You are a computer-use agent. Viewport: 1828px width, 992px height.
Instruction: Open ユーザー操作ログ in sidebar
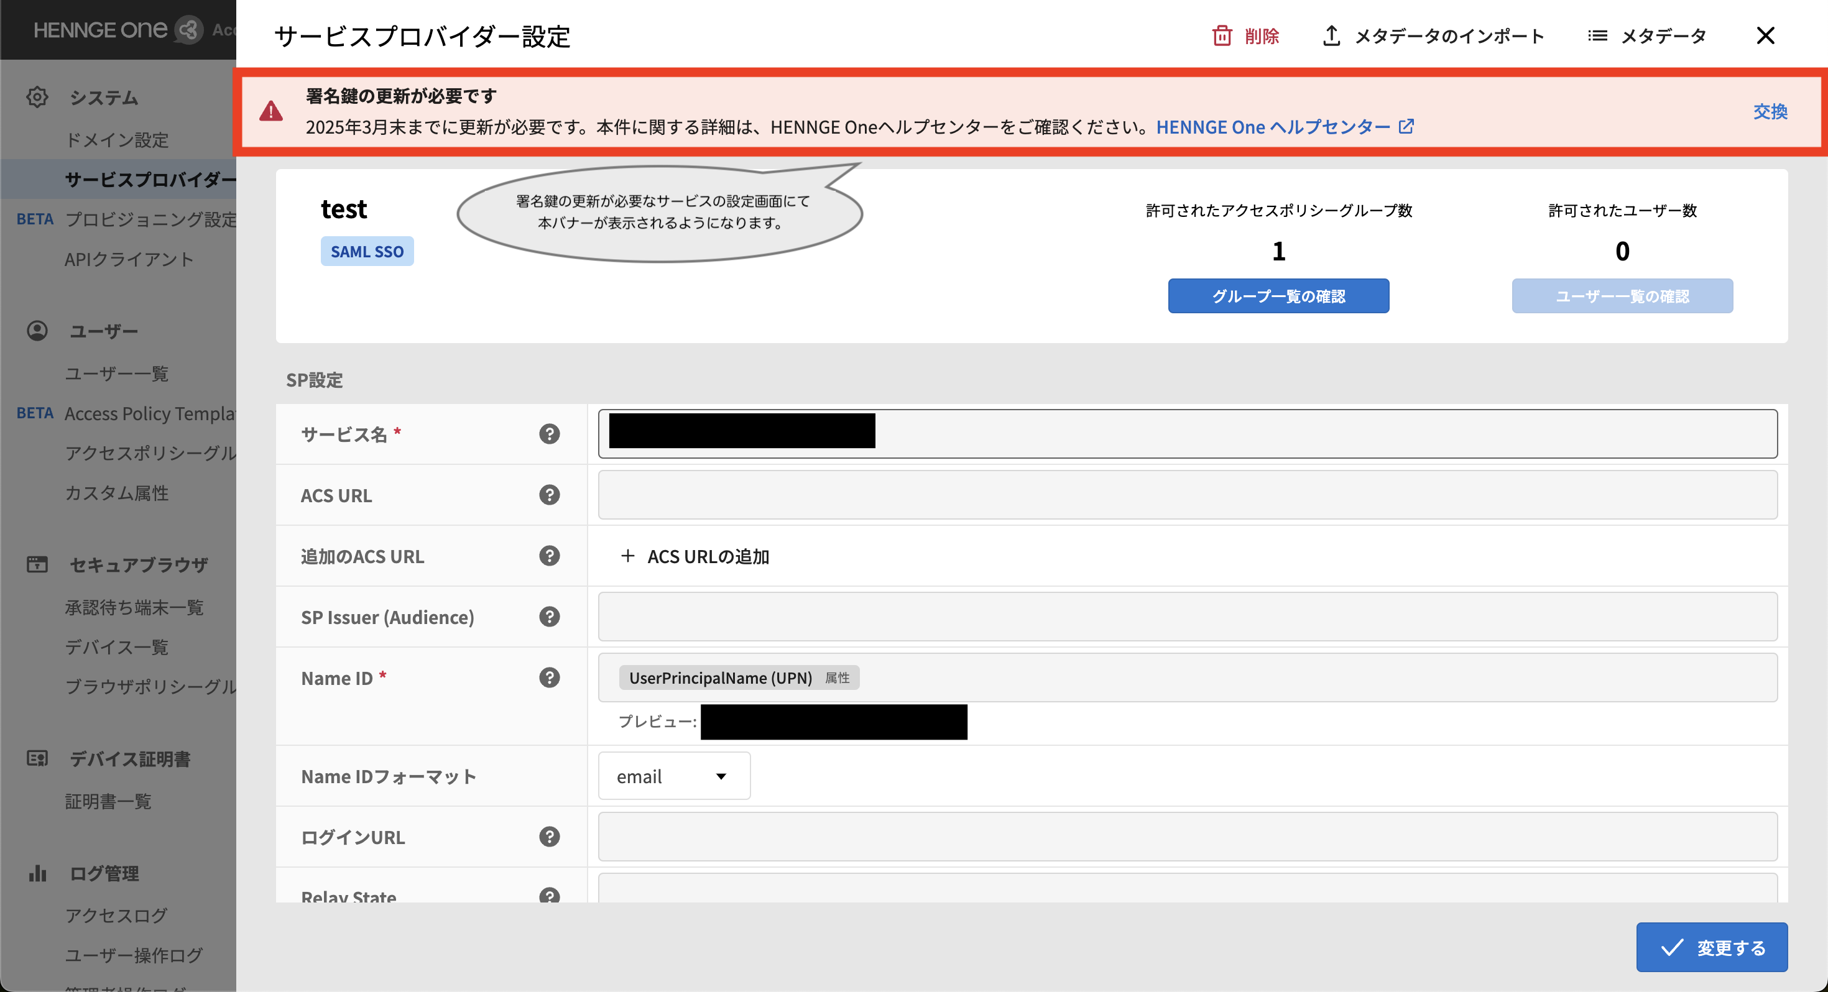tap(134, 955)
